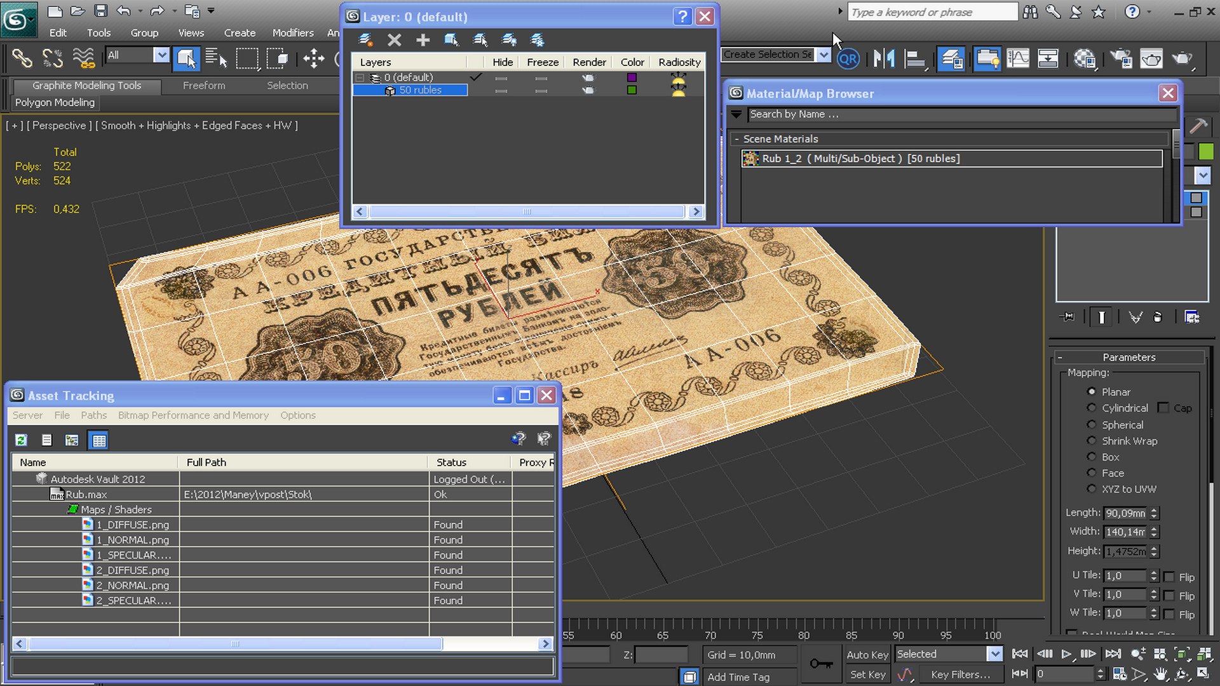Open the Mirror tool

[x=883, y=59]
